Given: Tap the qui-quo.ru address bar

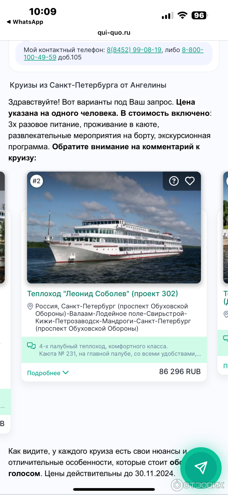Looking at the screenshot, I should pos(114,33).
